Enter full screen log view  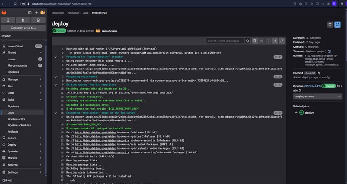coord(282,41)
